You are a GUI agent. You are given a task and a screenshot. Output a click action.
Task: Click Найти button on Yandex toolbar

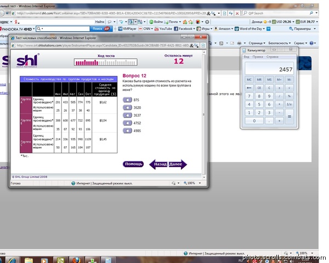click(100, 22)
